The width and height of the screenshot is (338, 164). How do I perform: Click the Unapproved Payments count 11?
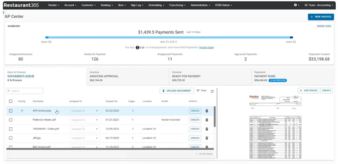(170, 59)
